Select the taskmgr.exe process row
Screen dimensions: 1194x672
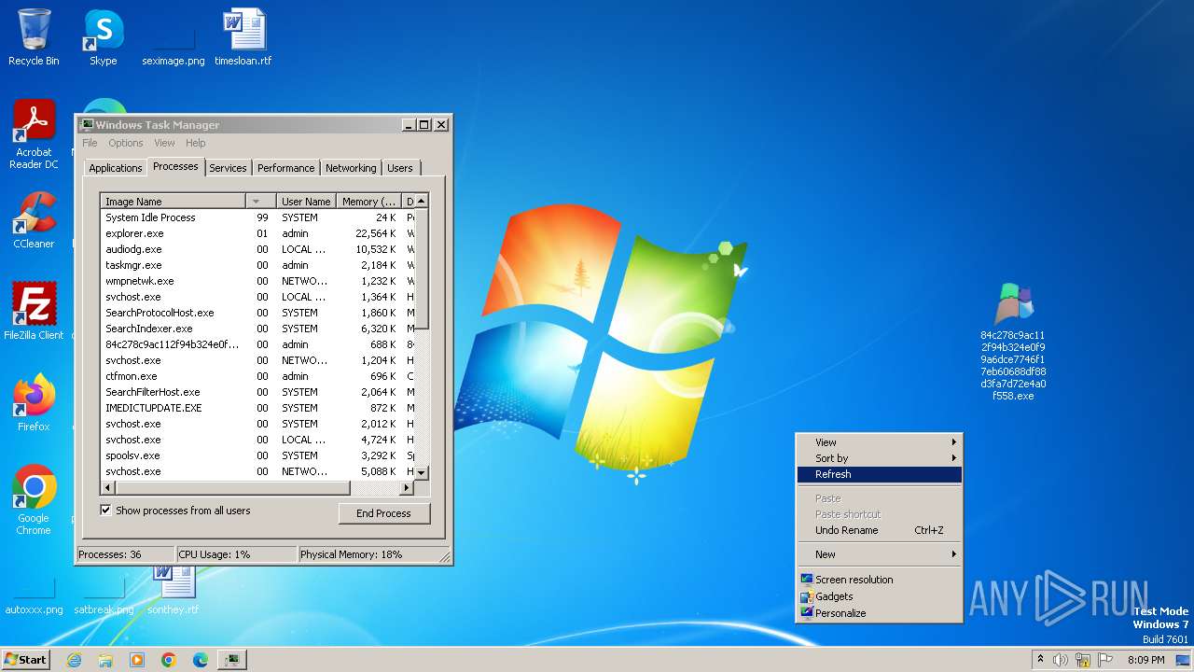coord(257,265)
